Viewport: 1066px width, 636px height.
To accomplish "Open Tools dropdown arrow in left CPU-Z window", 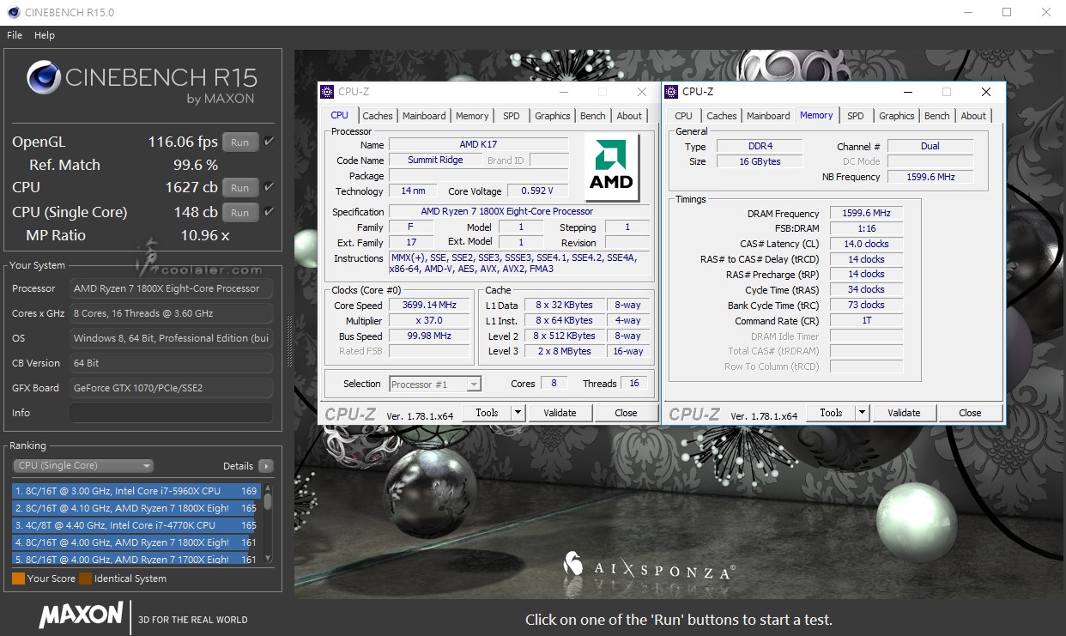I will pyautogui.click(x=518, y=413).
